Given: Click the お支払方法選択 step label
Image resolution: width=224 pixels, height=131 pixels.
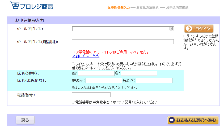Looking at the screenshot, I should (147, 7).
